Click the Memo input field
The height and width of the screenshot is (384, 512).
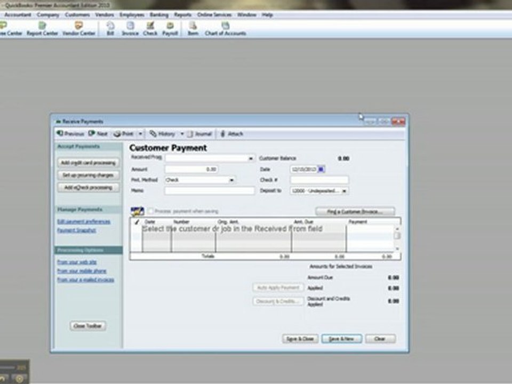pyautogui.click(x=210, y=191)
